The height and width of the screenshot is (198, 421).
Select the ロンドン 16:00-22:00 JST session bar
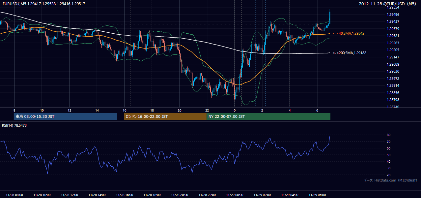165,116
